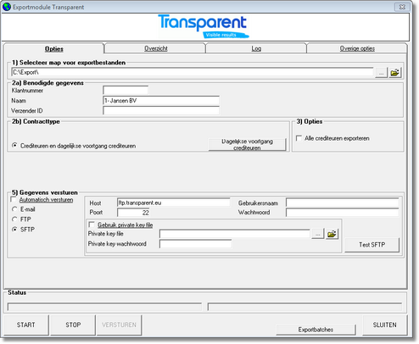Screen dimensions: 419x344
Task: Click the browse ellipsis button for export folder
Action: 381,73
